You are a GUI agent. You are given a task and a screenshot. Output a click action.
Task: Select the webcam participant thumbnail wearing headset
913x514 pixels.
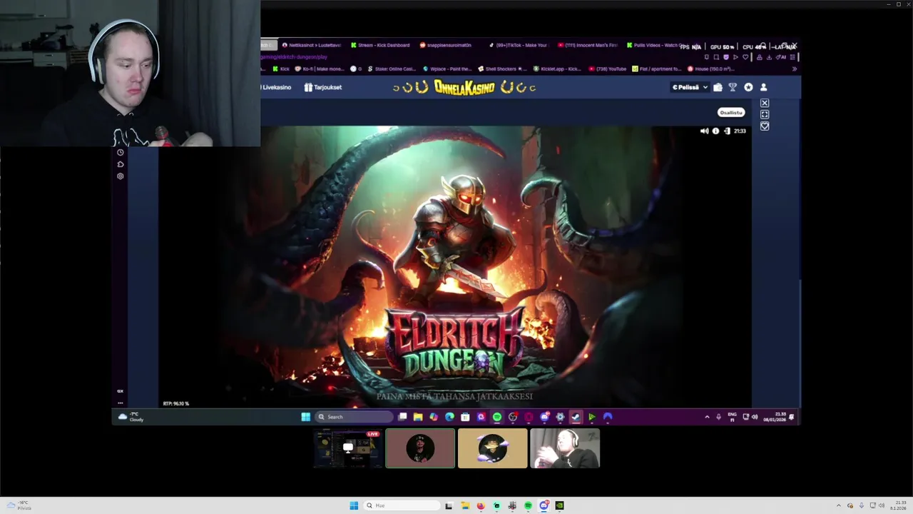click(x=565, y=448)
